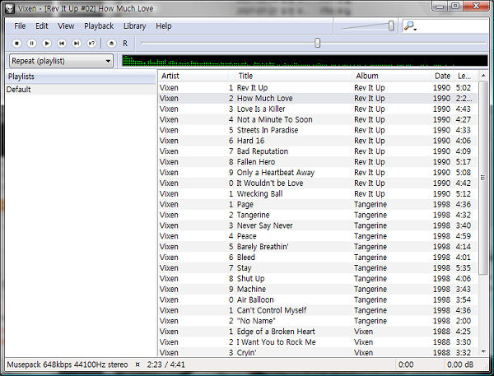Click the Open/eject toolbar icon
This screenshot has height=376, width=494.
tap(111, 43)
